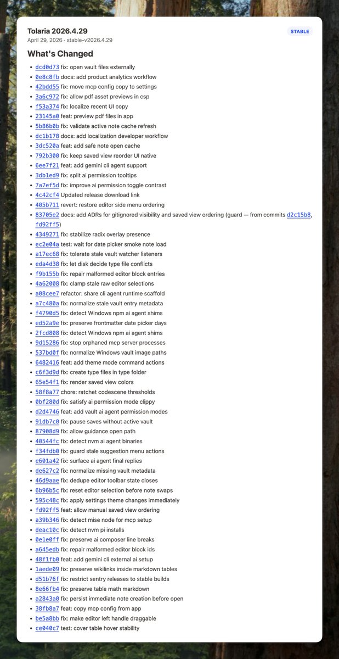Click commit hash 8e66fb4
339x659 pixels.
click(47, 589)
